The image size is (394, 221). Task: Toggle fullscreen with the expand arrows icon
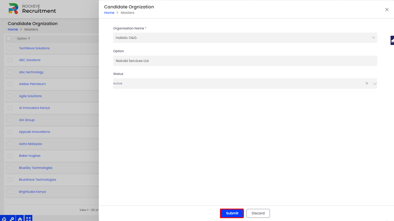(28, 218)
